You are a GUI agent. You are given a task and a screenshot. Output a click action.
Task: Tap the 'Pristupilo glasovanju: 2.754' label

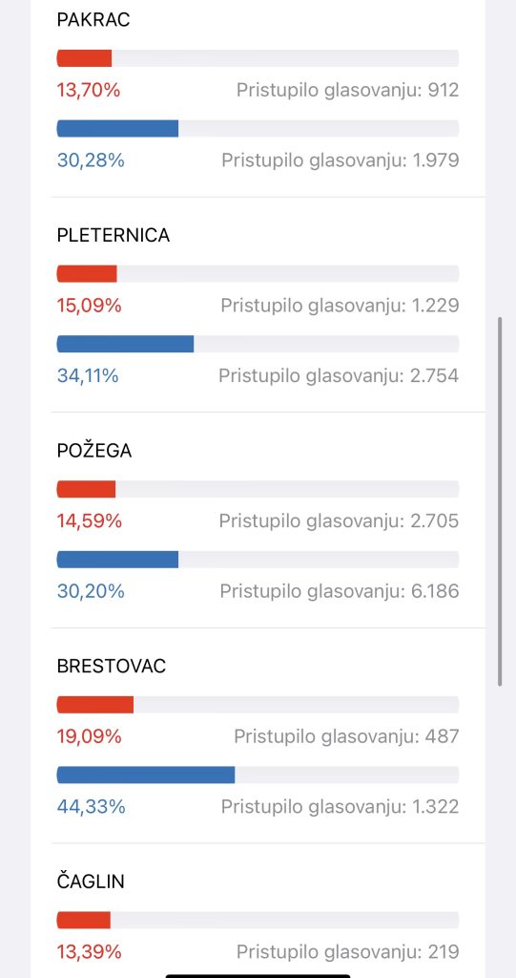(x=339, y=376)
